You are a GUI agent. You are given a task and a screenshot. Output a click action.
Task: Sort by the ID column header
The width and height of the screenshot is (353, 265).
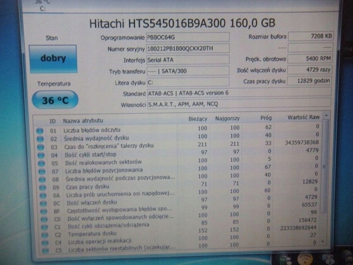(53, 121)
